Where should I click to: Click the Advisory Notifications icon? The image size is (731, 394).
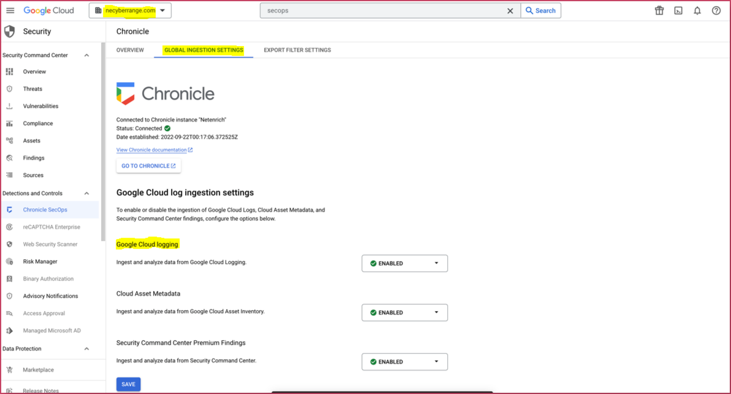(x=9, y=296)
